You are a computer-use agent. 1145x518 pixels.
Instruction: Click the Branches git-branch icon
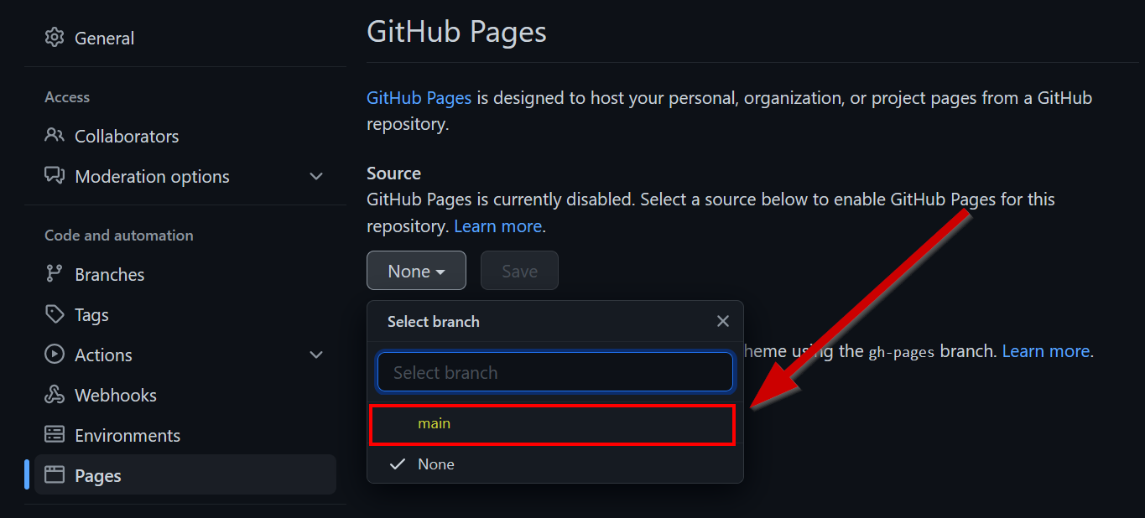[55, 274]
